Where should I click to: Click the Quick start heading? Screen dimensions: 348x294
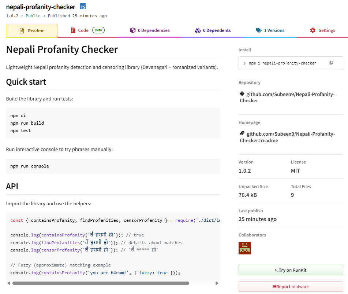click(x=26, y=82)
